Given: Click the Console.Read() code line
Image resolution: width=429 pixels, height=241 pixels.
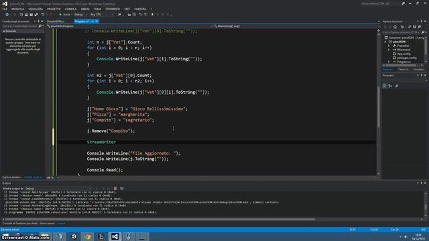Looking at the screenshot, I should click(105, 170).
